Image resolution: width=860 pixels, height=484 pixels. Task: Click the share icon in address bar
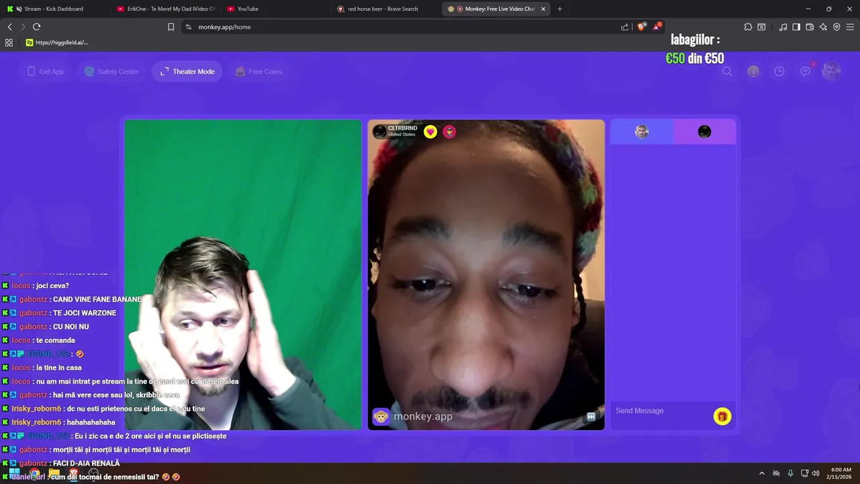point(625,27)
